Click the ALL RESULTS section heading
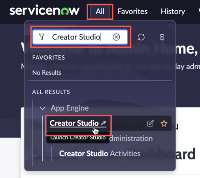 pos(51,92)
